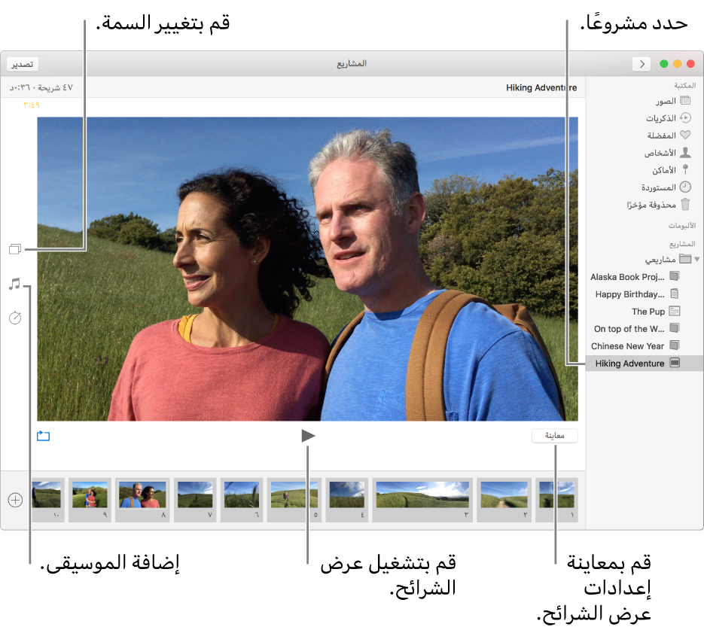Select slide thumbnail ١
704x633 pixels.
pos(556,500)
